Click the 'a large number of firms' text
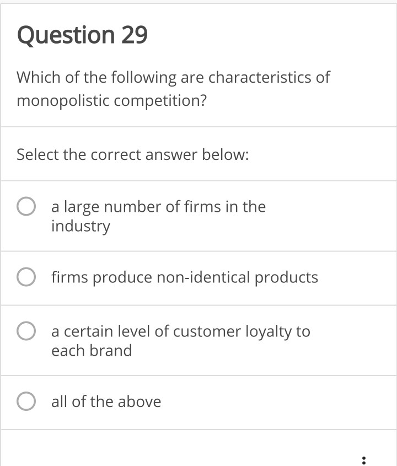 [158, 206]
